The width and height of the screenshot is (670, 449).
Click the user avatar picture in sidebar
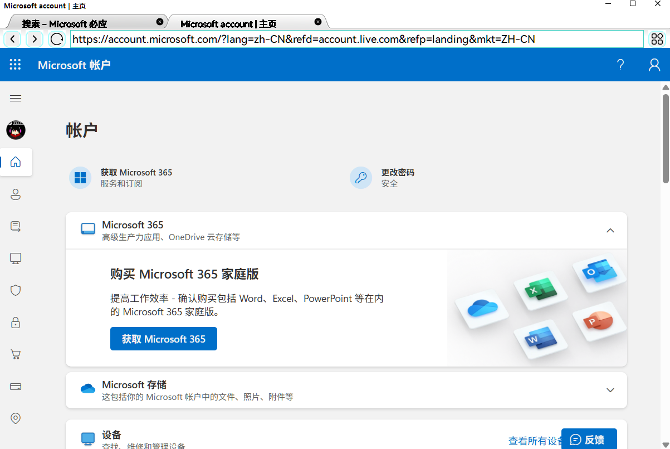tap(16, 130)
